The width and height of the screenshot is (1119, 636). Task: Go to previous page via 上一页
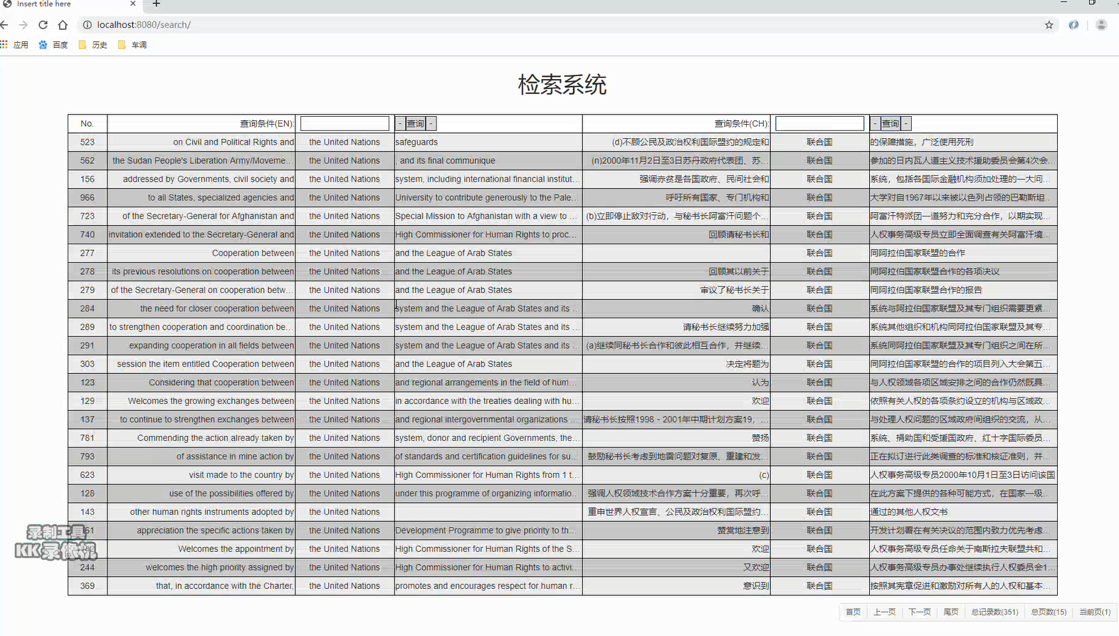(885, 612)
